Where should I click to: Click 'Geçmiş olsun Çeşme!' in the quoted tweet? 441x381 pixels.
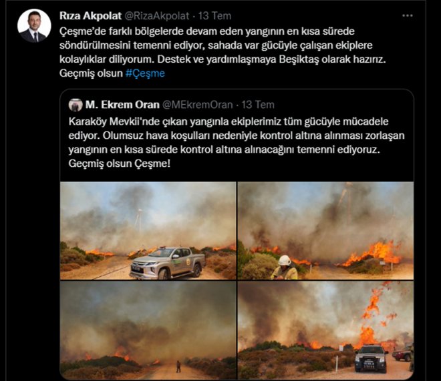coord(119,163)
